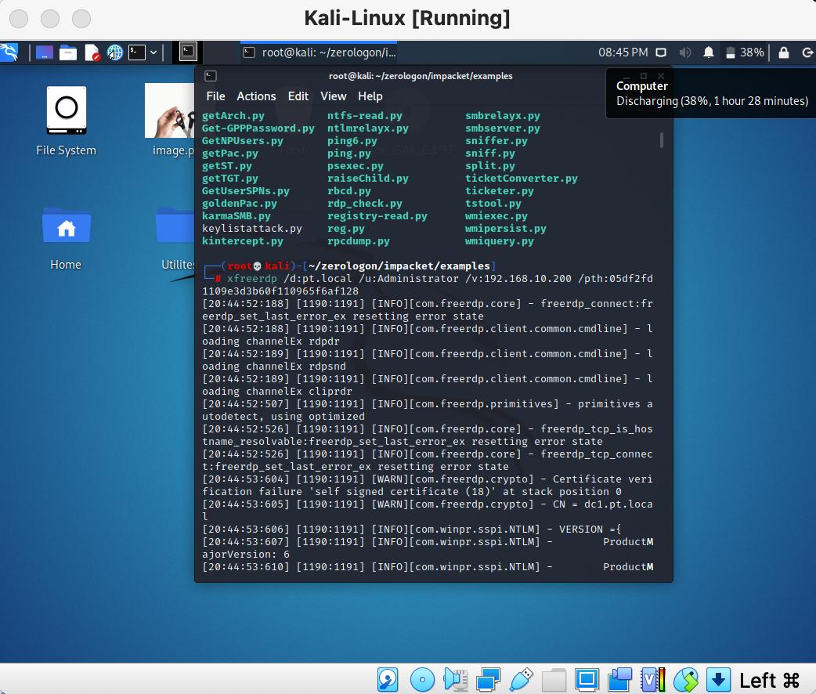Open the web browser globe launcher
Image resolution: width=816 pixels, height=694 pixels.
[x=114, y=52]
